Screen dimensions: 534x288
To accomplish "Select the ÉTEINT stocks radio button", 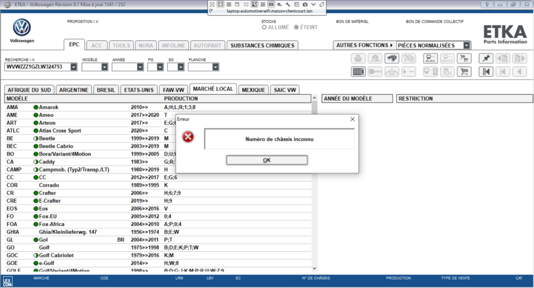I will pyautogui.click(x=296, y=27).
